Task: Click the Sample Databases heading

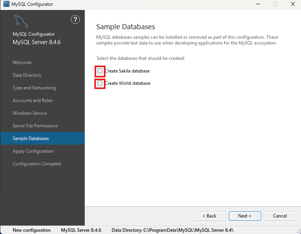Action: click(125, 27)
